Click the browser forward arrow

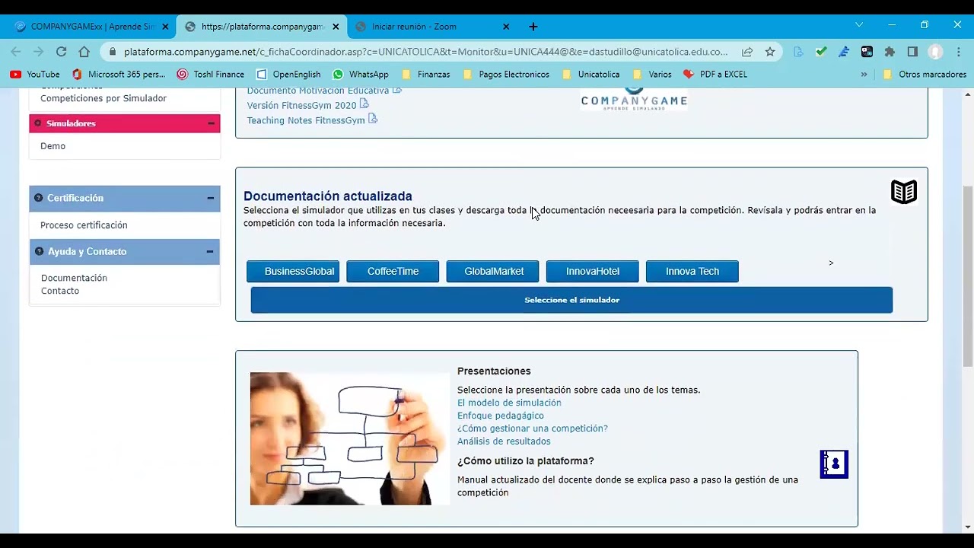tap(38, 52)
